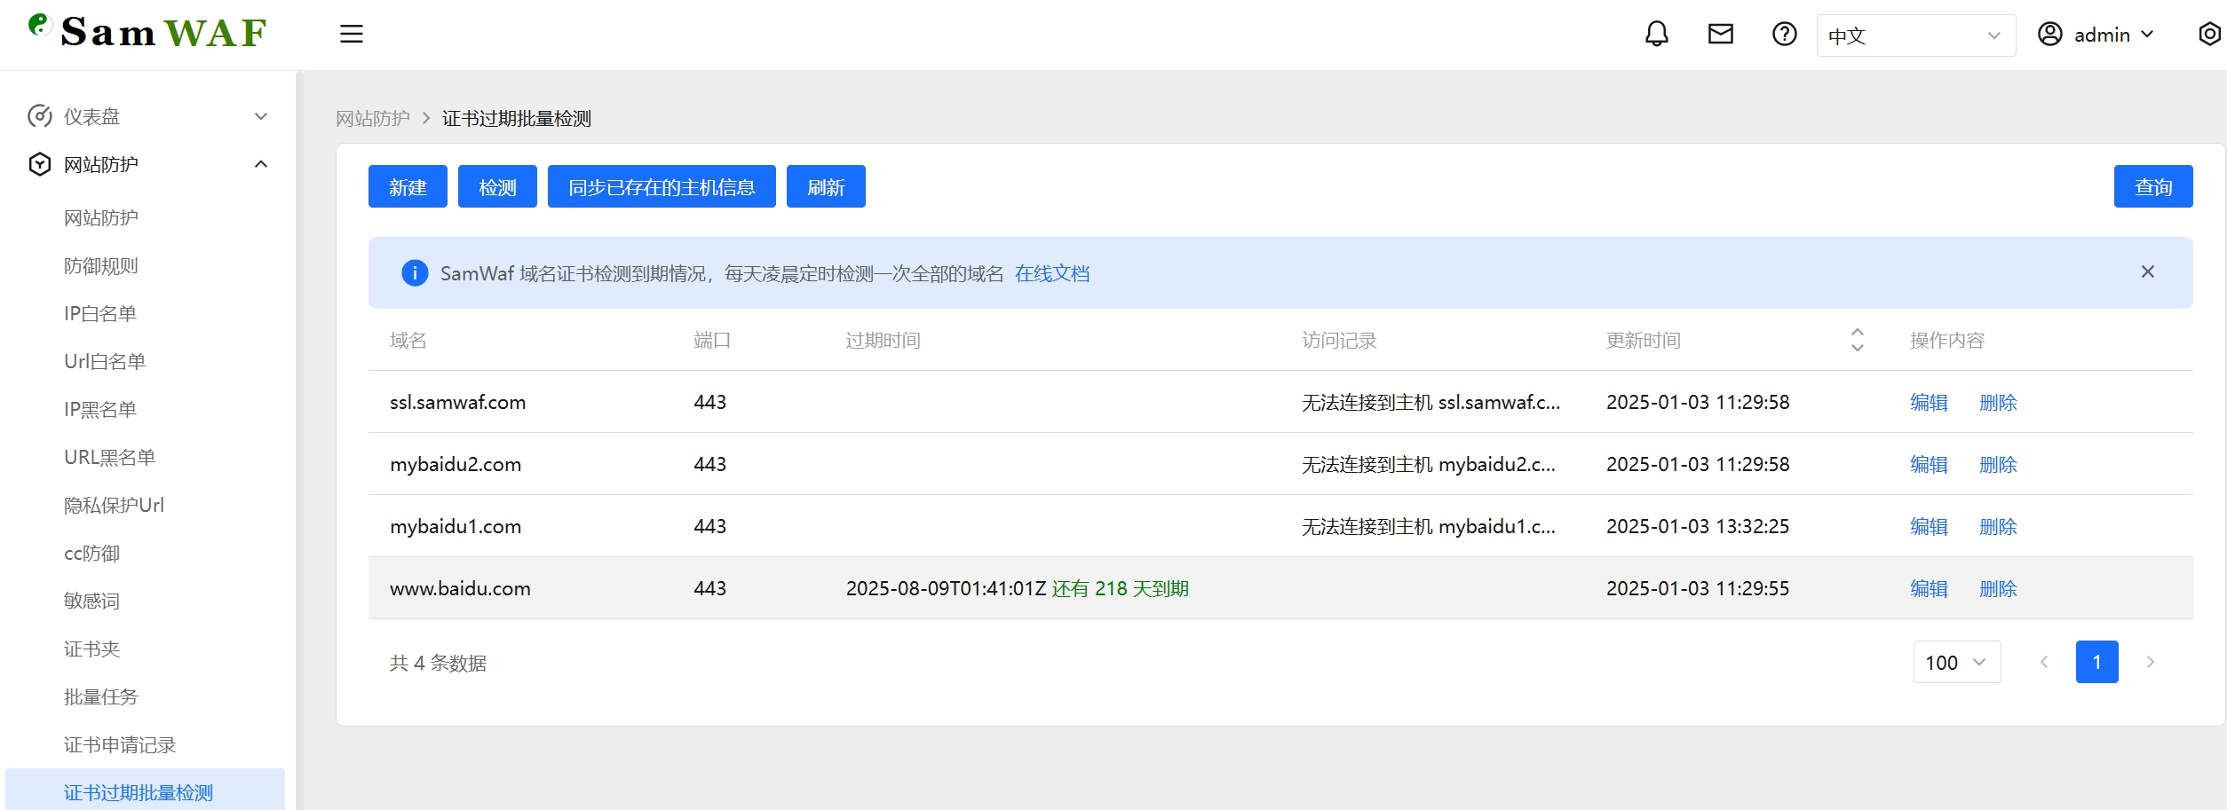2227x810 pixels.
Task: Open Url白名单 in the sidebar
Action: [x=105, y=361]
